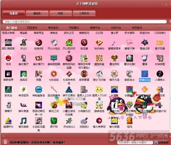Start the 七彩齿轮 gear icon
The image size is (171, 145).
[54, 74]
